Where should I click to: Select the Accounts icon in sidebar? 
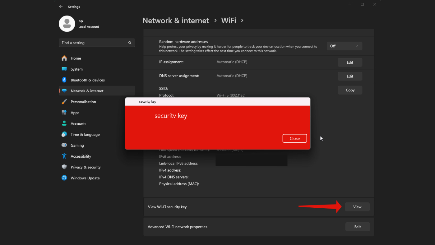point(65,123)
